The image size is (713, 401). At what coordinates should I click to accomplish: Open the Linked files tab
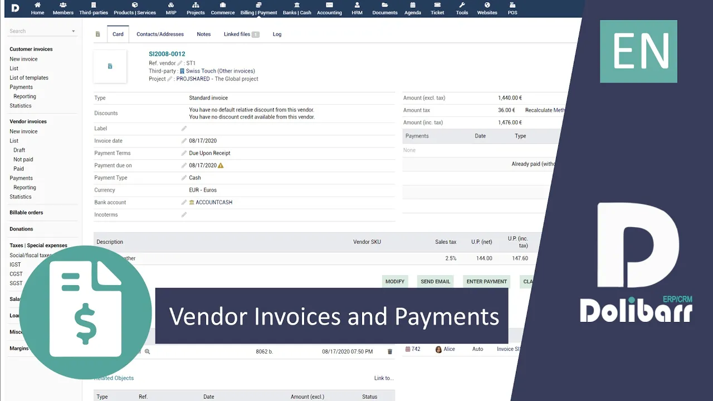pos(242,34)
